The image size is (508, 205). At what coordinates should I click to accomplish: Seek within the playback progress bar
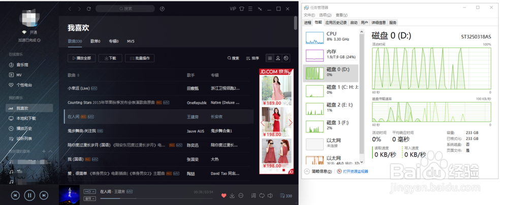[156, 198]
